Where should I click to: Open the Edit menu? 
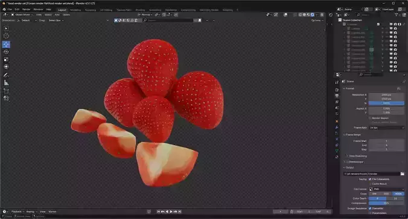[x=17, y=10]
